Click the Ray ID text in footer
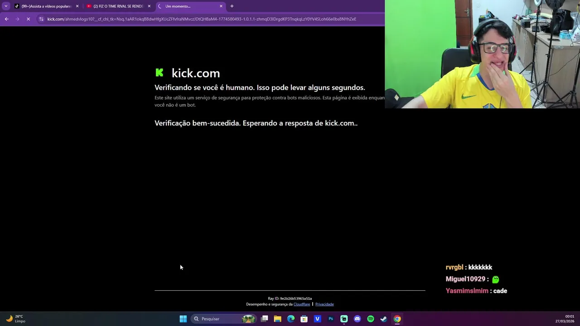Image resolution: width=580 pixels, height=326 pixels. pos(290,298)
